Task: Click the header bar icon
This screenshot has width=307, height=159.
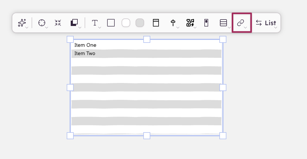Action: [156, 23]
